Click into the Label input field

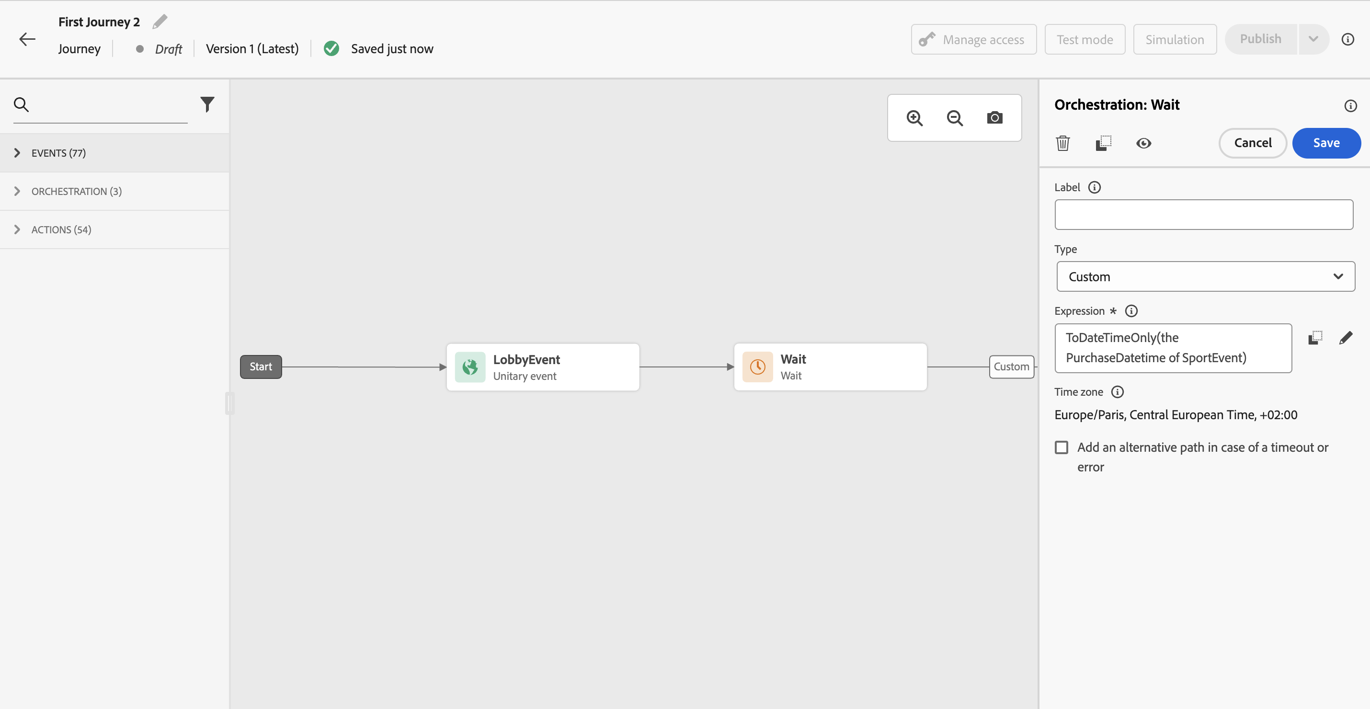tap(1203, 215)
